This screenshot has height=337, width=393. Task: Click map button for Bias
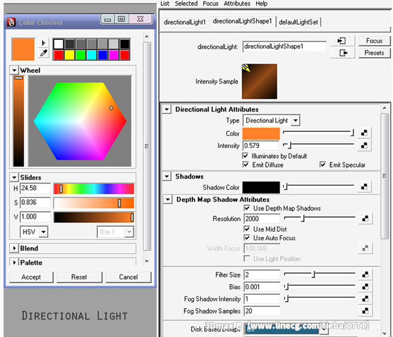(365, 286)
